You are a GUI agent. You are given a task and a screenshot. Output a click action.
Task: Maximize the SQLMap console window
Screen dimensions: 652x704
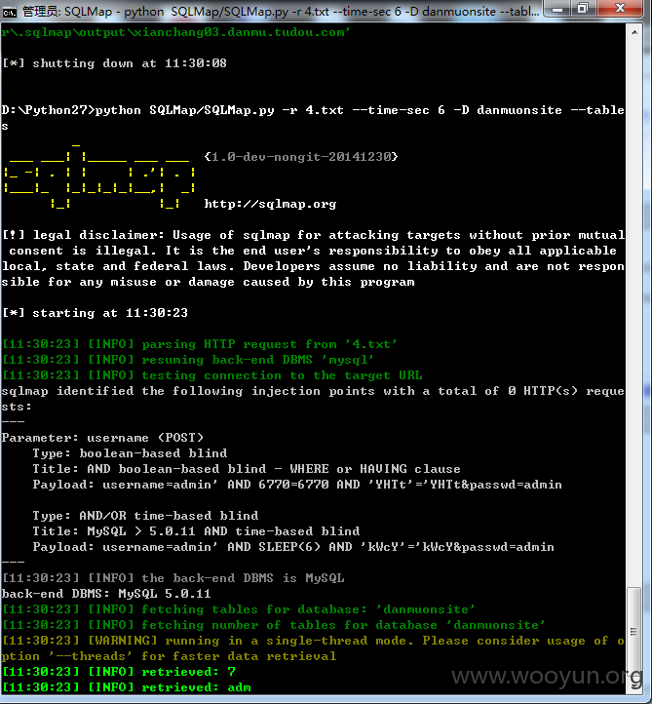point(583,9)
